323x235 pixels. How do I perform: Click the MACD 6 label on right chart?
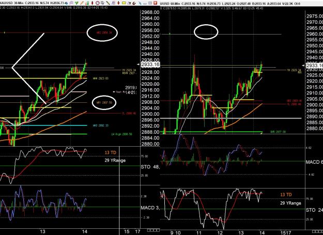coord(314,162)
